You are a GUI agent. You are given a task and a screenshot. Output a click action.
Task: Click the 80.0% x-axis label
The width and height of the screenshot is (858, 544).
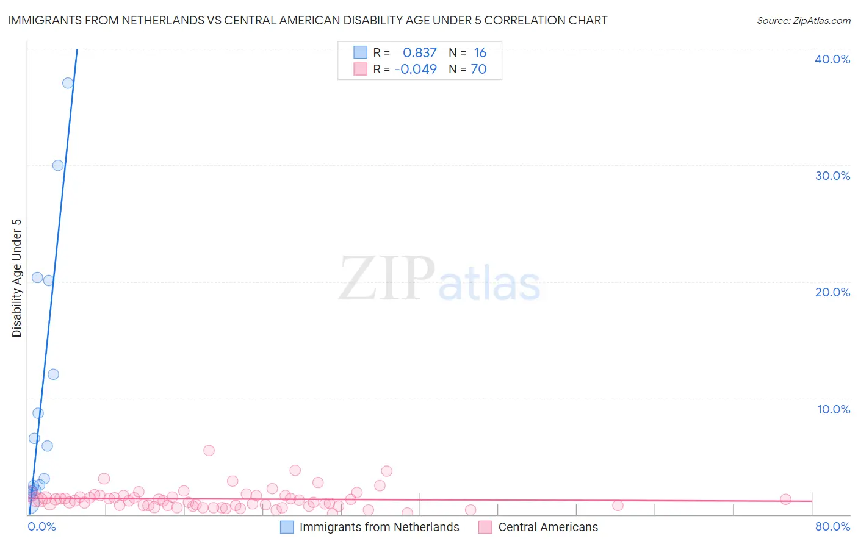(832, 526)
